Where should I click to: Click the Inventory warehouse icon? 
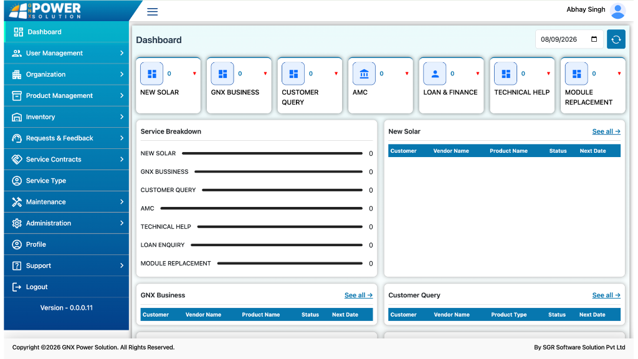tap(17, 117)
